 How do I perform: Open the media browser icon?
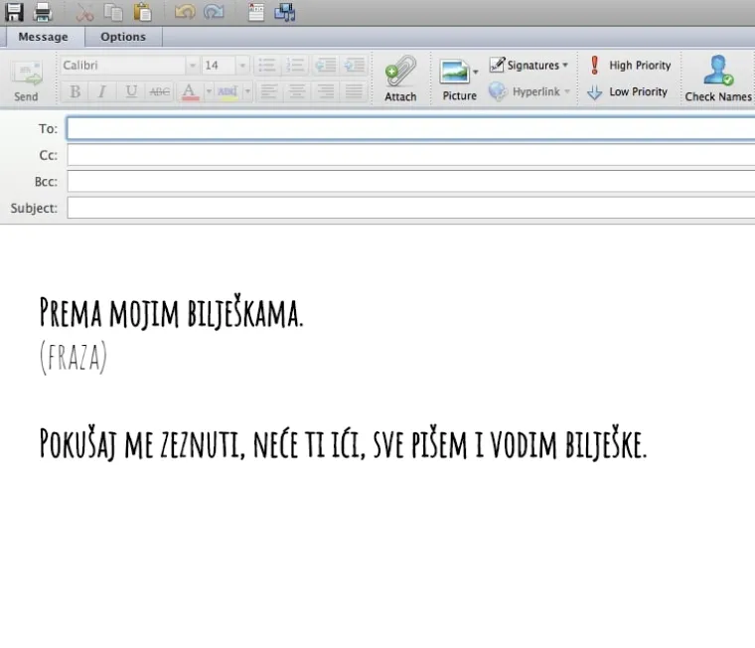click(285, 12)
